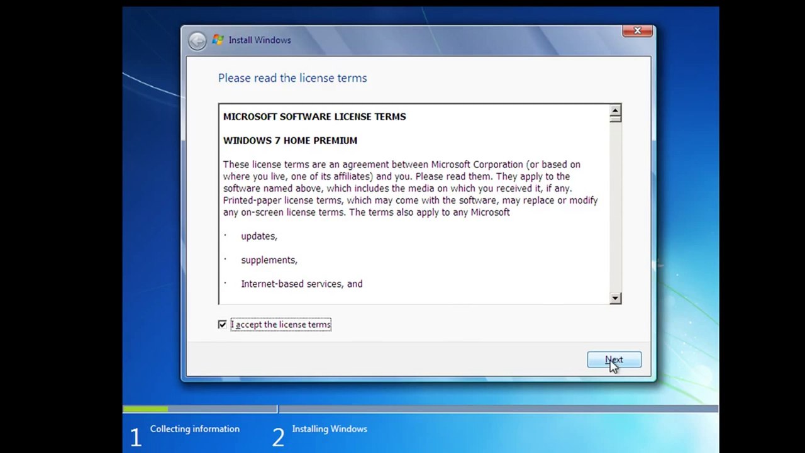Go back using the back arrow button
The height and width of the screenshot is (453, 805).
197,41
